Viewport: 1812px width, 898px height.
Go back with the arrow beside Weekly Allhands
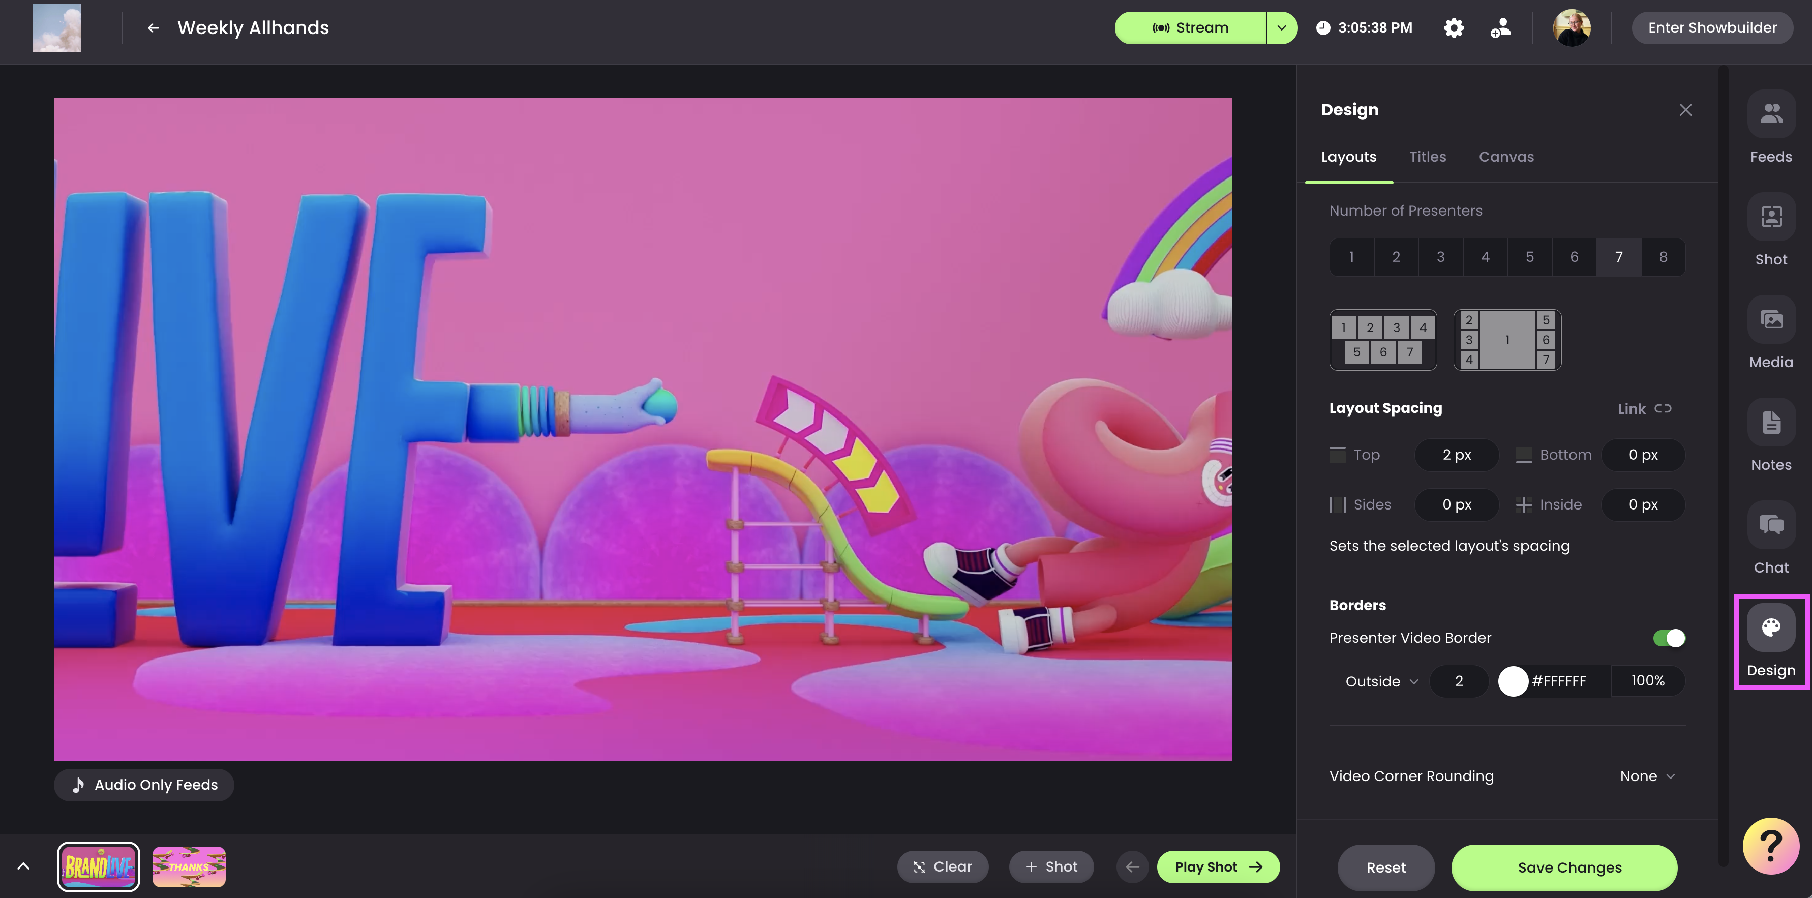click(x=153, y=28)
